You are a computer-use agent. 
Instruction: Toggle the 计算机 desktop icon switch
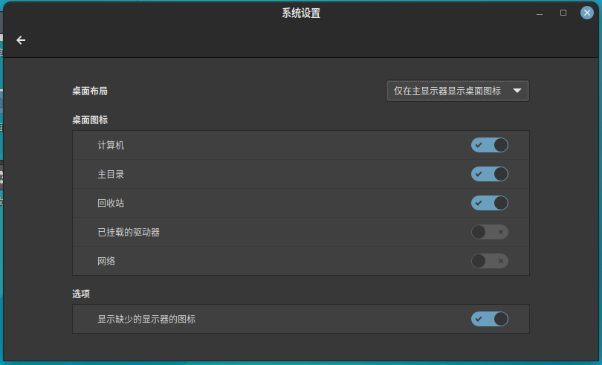click(x=489, y=145)
